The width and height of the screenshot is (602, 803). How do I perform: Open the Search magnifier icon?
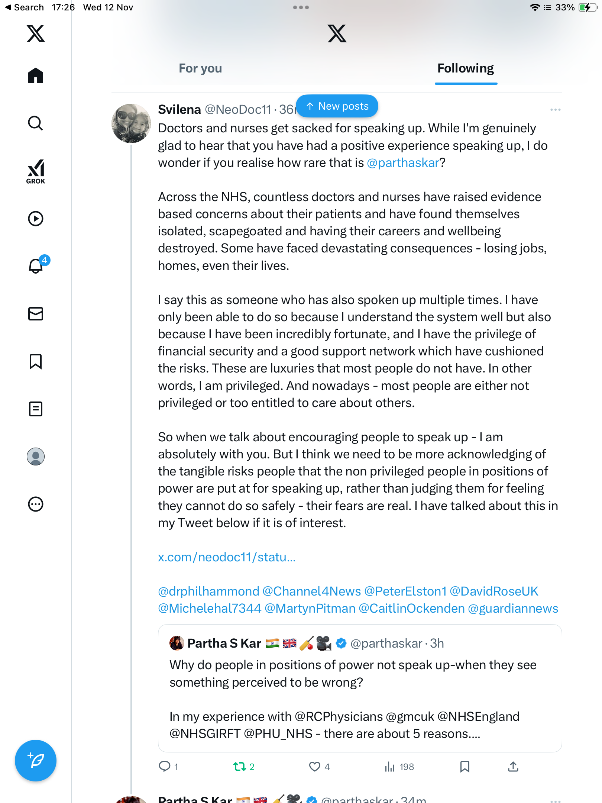36,123
